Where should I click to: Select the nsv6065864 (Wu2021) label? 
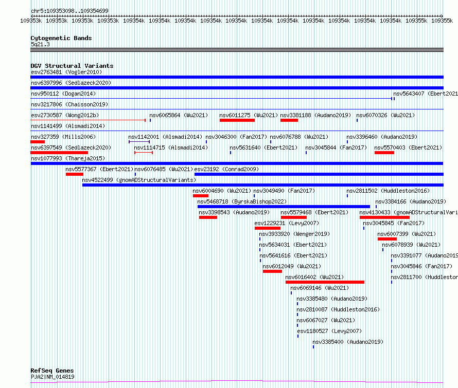tap(179, 115)
